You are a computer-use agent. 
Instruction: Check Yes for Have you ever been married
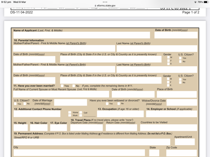click(62, 86)
